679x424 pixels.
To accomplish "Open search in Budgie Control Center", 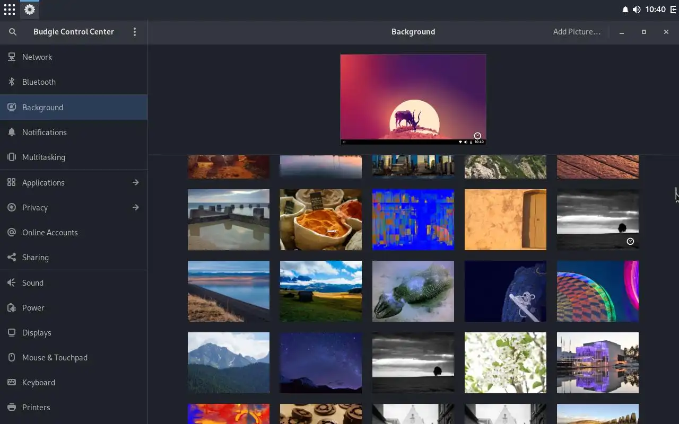I will tap(13, 32).
